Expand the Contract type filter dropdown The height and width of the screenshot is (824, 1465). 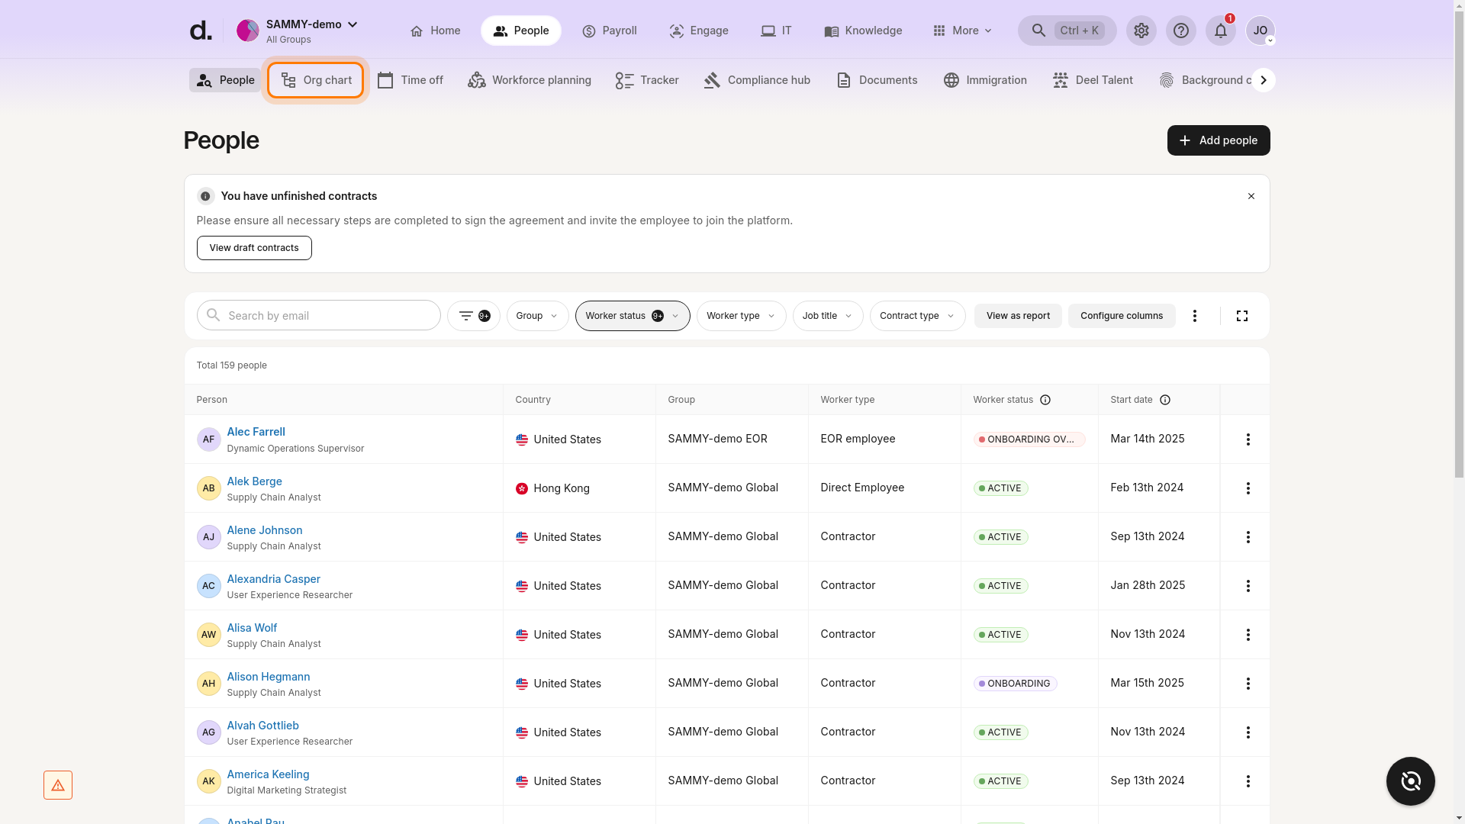(x=917, y=316)
